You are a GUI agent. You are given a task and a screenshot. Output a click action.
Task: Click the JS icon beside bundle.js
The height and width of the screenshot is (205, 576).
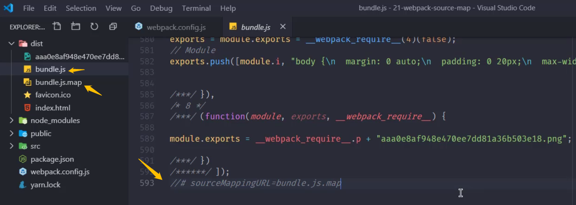[28, 69]
